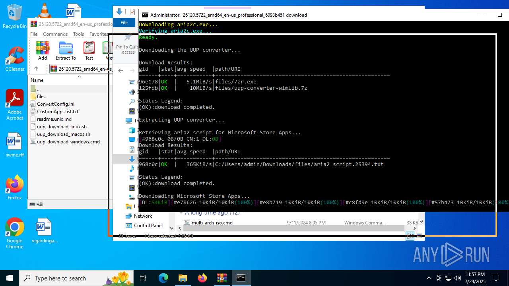The width and height of the screenshot is (509, 286).
Task: Click Explorer file list scroll down arrow
Action: 421,222
